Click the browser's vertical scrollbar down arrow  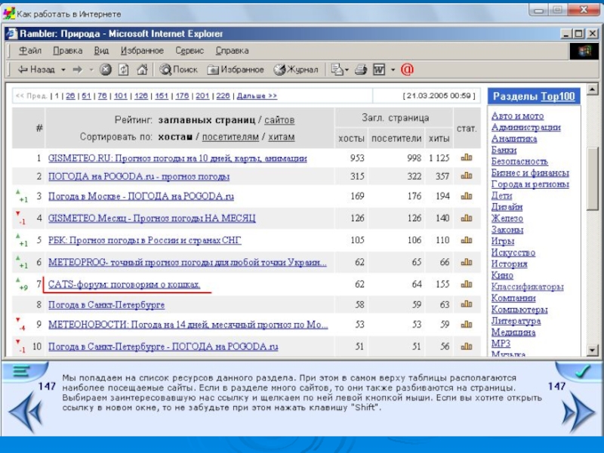point(593,350)
